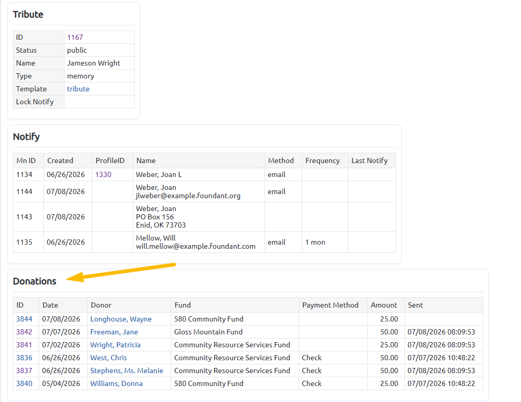
Task: Open donation 3837 link
Action: coord(24,371)
